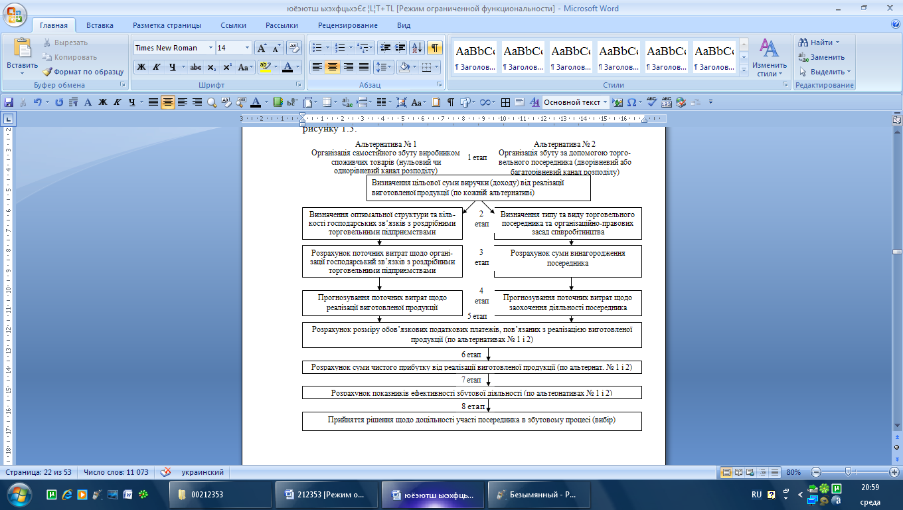Justify text in the Абзац group

click(364, 67)
